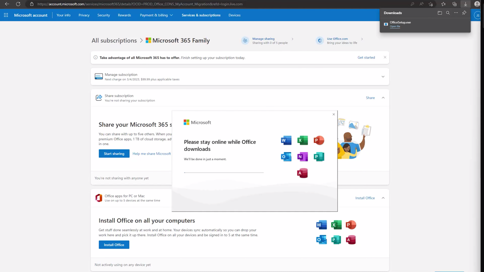The width and height of the screenshot is (484, 272).
Task: Click the Start sharing button
Action: pyautogui.click(x=114, y=153)
